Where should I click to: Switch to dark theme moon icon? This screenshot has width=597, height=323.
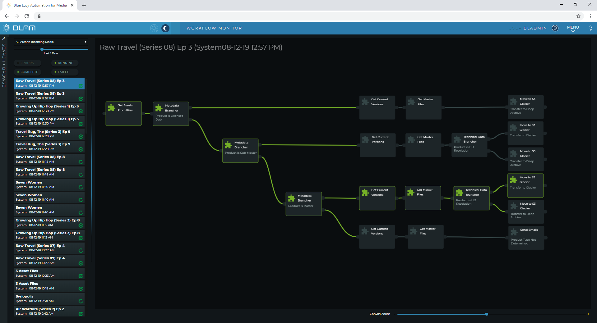(x=165, y=28)
